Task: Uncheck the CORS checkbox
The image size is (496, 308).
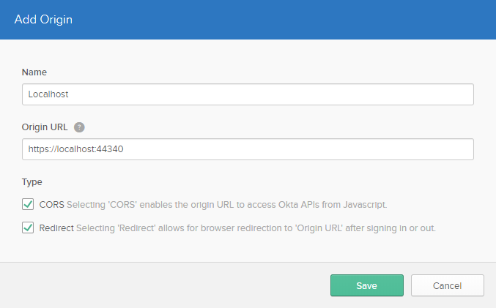Action: (x=29, y=204)
